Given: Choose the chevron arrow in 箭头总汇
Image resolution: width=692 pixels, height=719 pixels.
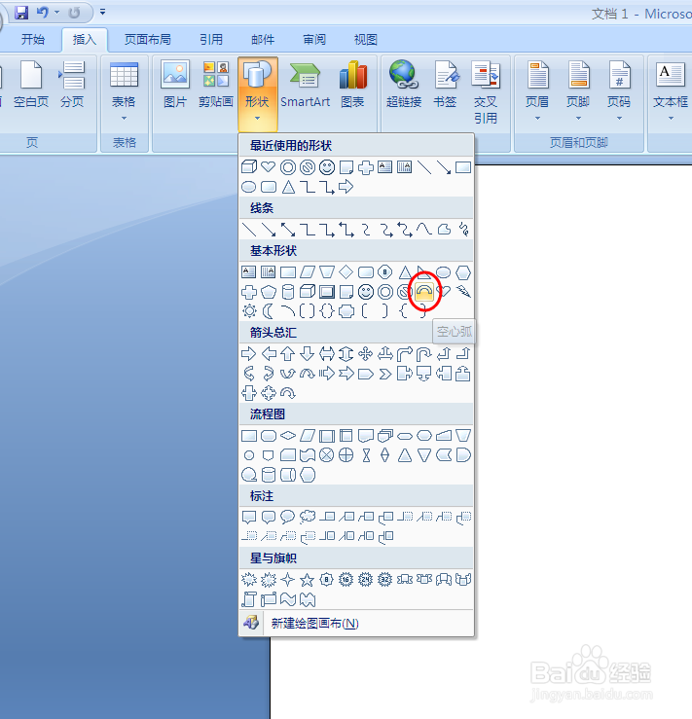Looking at the screenshot, I should (x=385, y=374).
